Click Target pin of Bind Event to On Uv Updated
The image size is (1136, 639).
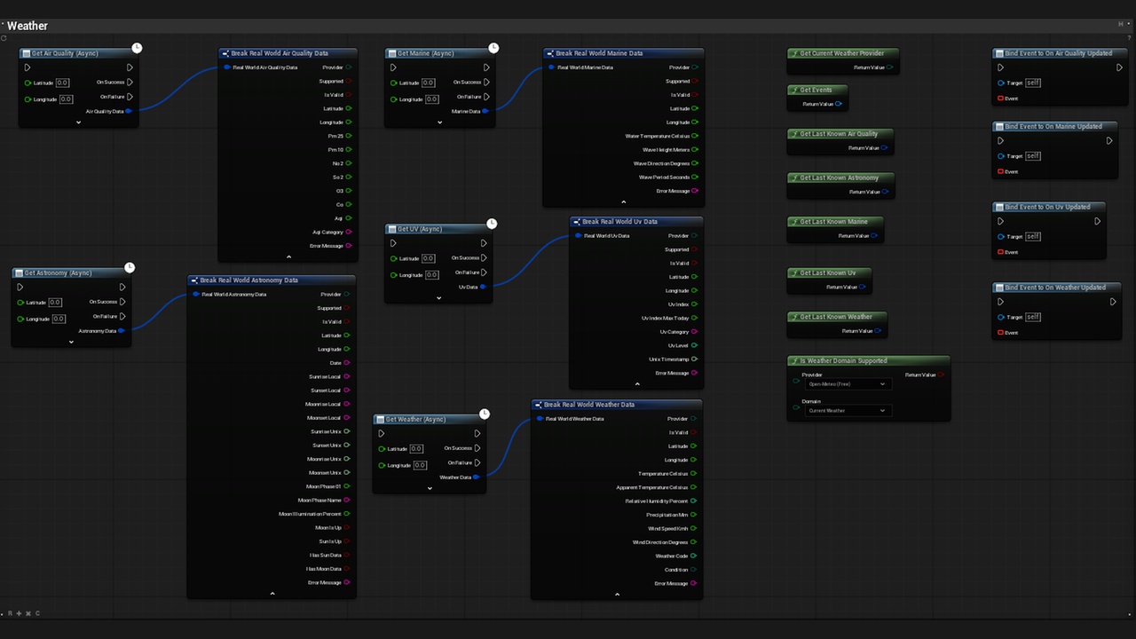[x=1001, y=236]
